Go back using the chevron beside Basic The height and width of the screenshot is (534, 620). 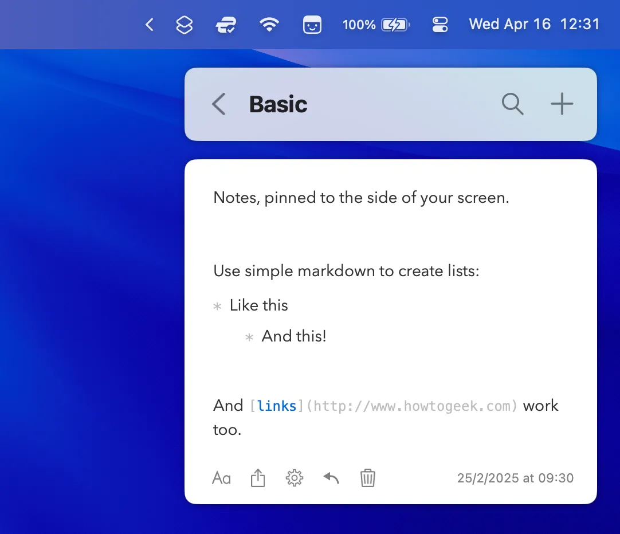218,104
